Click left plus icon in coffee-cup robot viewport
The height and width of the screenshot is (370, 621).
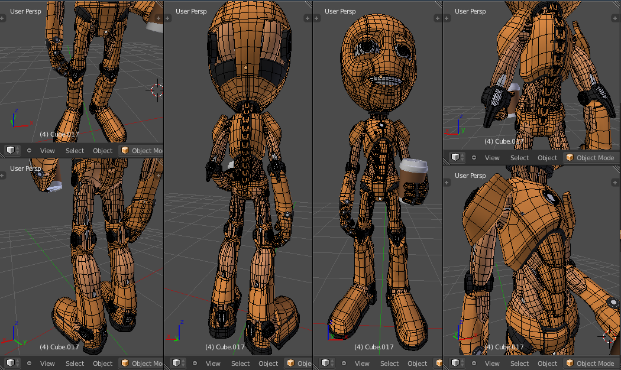[x=316, y=18]
